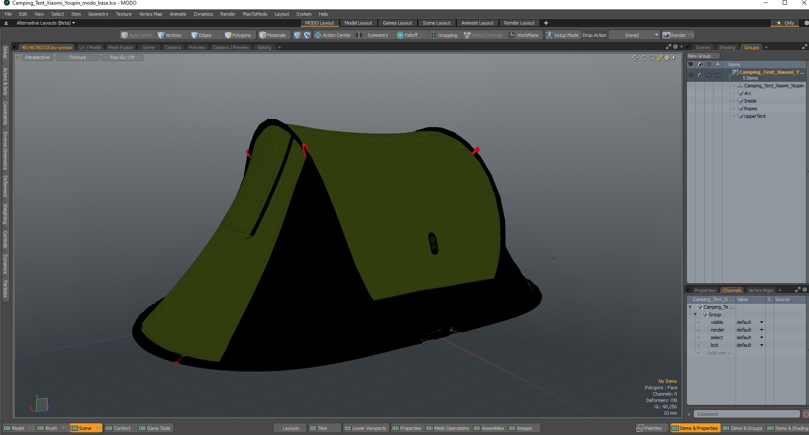Switch to the Scenes tab
809x435 pixels.
pos(703,47)
